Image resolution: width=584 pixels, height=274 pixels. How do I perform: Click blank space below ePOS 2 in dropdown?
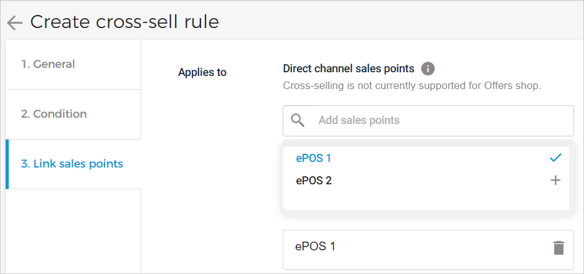[423, 201]
